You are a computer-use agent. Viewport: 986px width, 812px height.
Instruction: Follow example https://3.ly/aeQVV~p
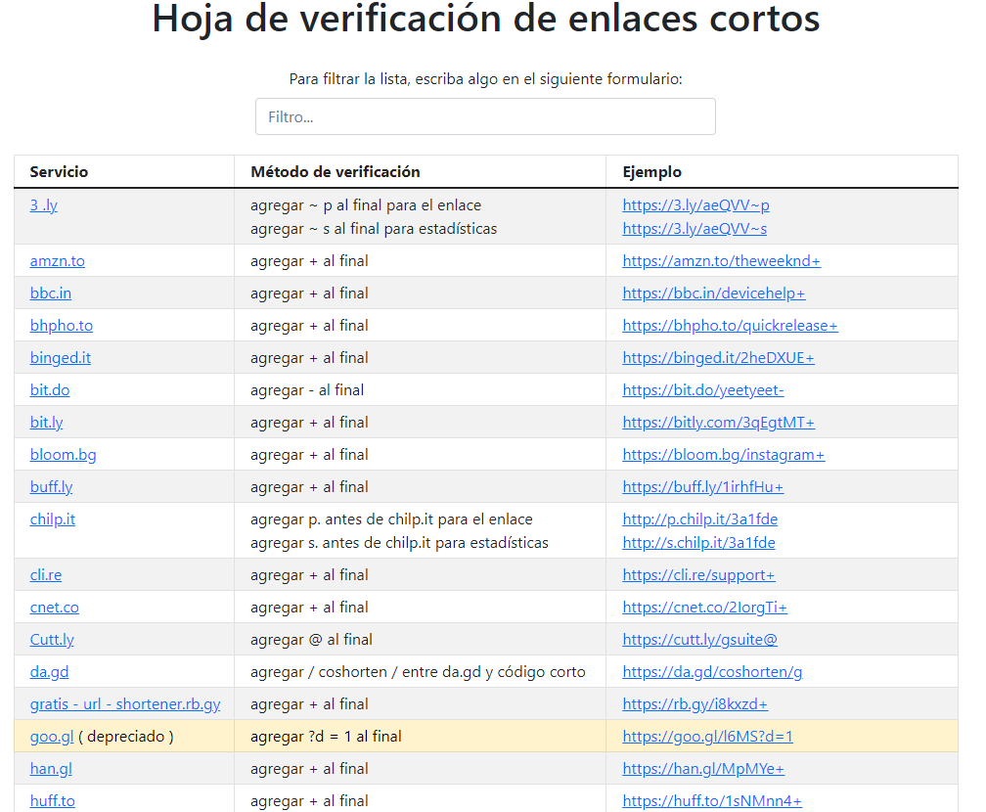click(x=696, y=205)
